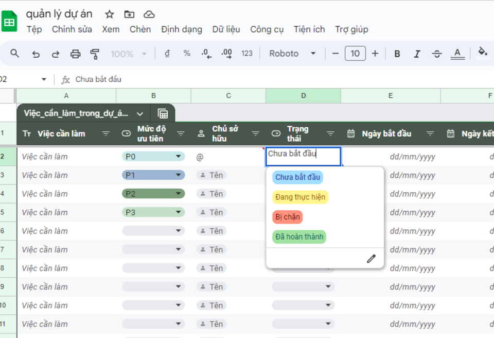494x338 pixels.
Task: Select the paint format roller
Action: [x=95, y=54]
